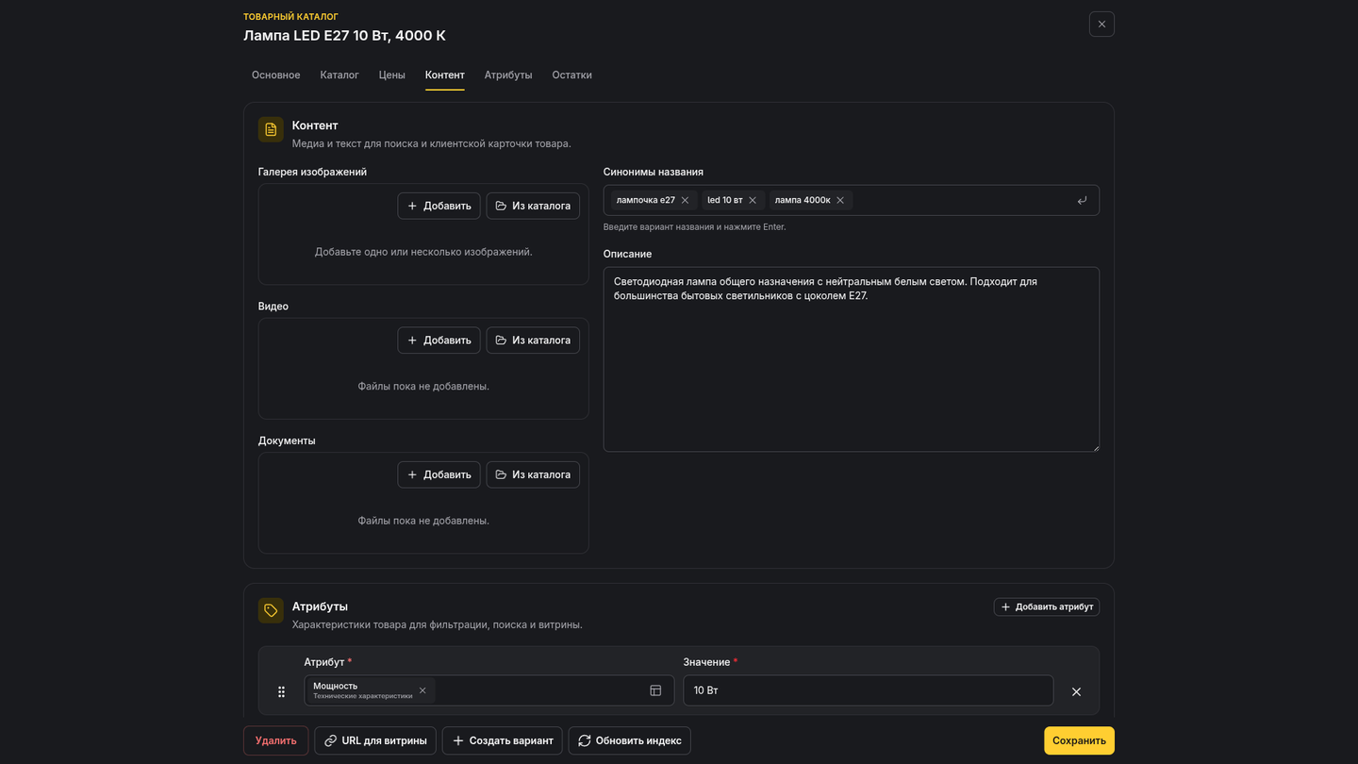Delete the Мощность attribute row
This screenshot has width=1358, height=764.
(x=1076, y=691)
